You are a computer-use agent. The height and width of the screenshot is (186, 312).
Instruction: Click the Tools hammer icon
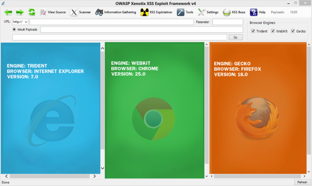[x=181, y=12]
